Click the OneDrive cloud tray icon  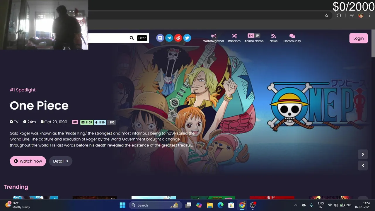point(304,205)
